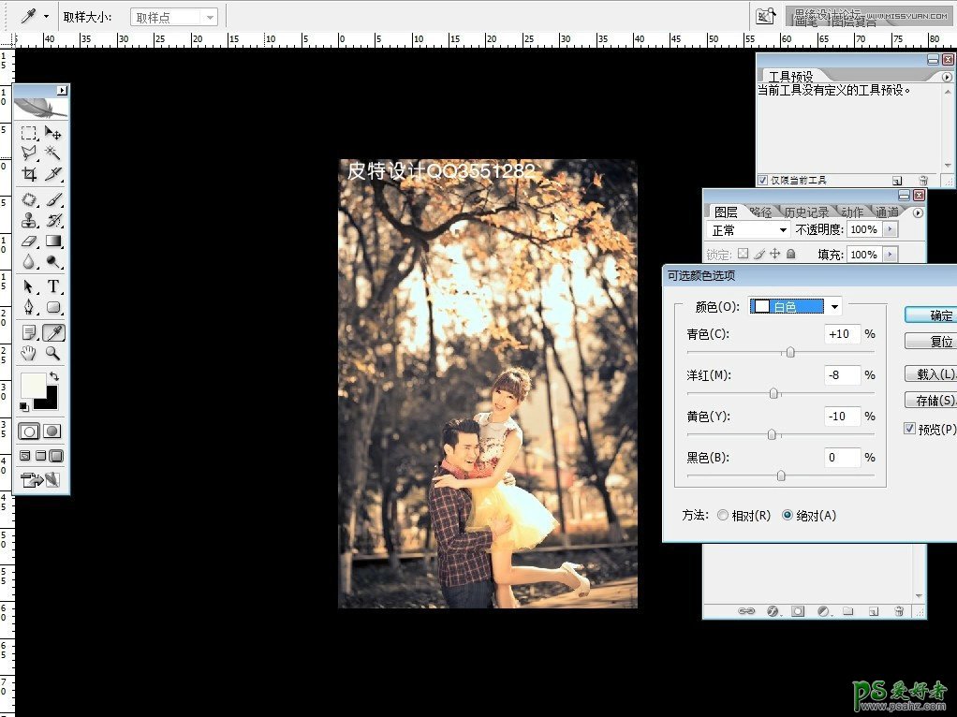Select the Magic Wand tool
Viewport: 957px width, 717px height.
(x=53, y=153)
